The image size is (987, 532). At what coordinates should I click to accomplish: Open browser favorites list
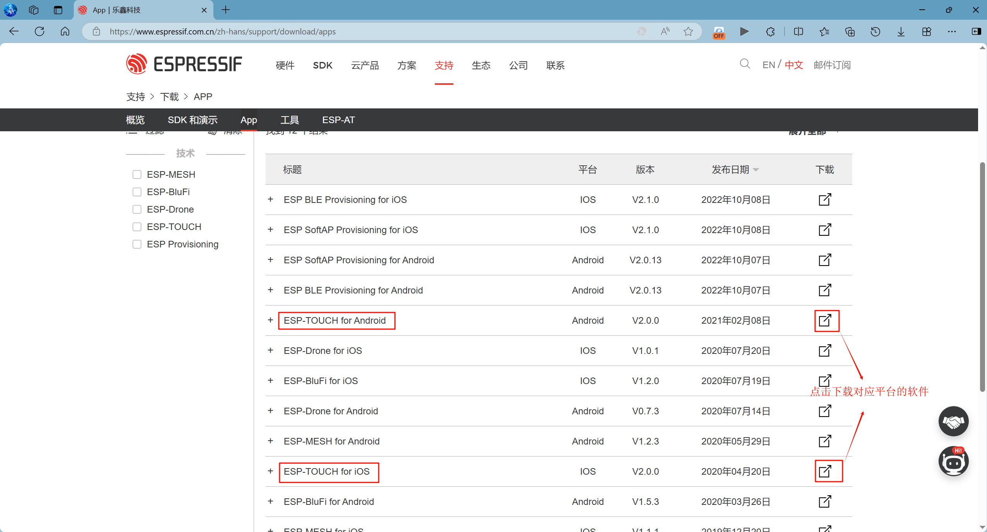(824, 31)
